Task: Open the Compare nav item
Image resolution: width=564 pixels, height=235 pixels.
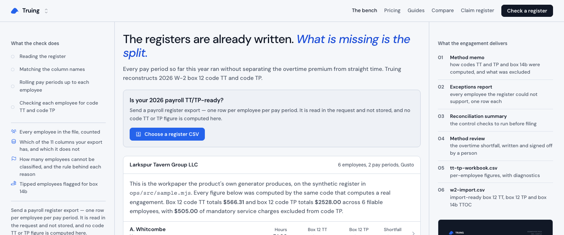Action: tap(443, 11)
